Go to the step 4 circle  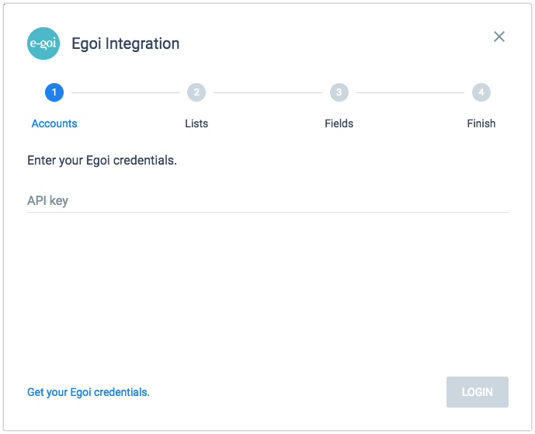click(481, 92)
